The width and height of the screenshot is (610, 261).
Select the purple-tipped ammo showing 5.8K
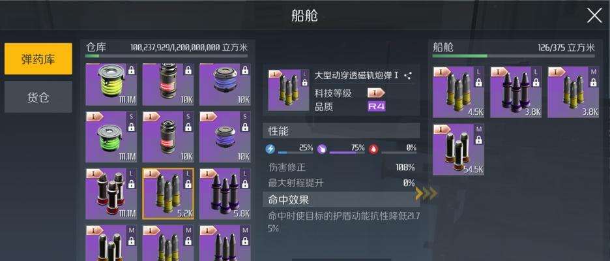pos(225,194)
